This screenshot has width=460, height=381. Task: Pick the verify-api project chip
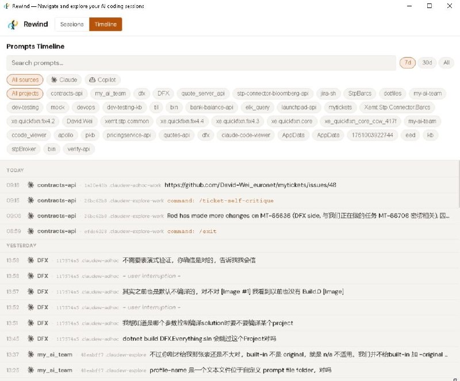pos(79,149)
